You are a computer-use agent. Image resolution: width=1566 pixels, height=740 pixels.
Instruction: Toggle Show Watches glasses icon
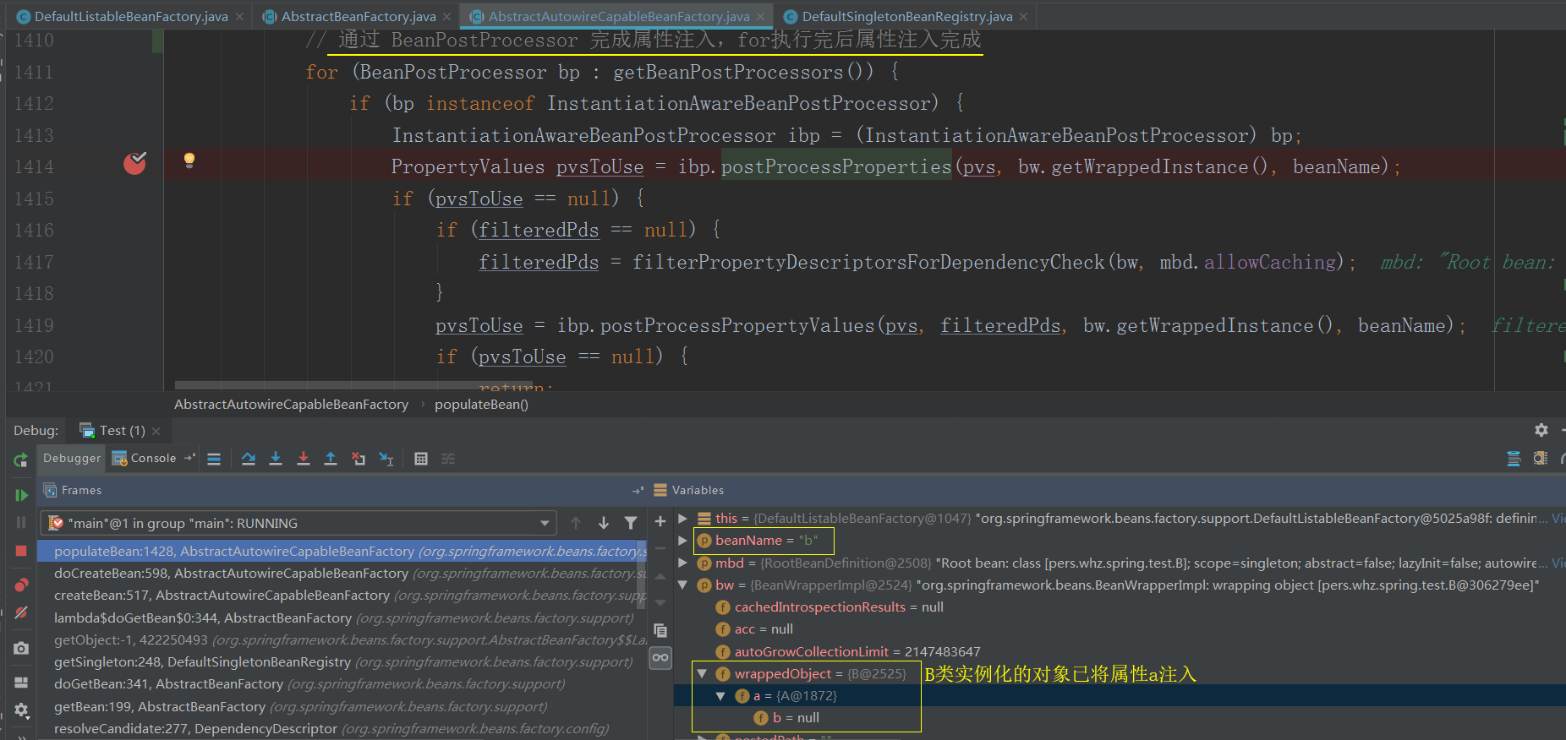[660, 657]
